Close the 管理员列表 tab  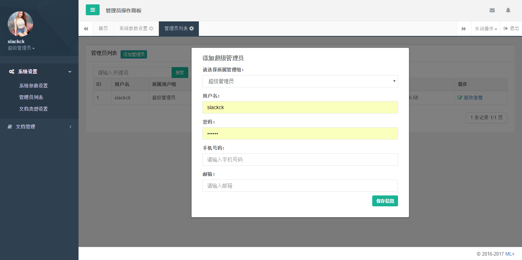(x=192, y=28)
